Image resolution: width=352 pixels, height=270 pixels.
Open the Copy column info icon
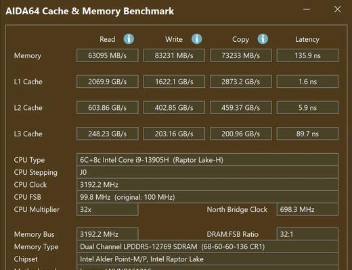click(x=263, y=39)
